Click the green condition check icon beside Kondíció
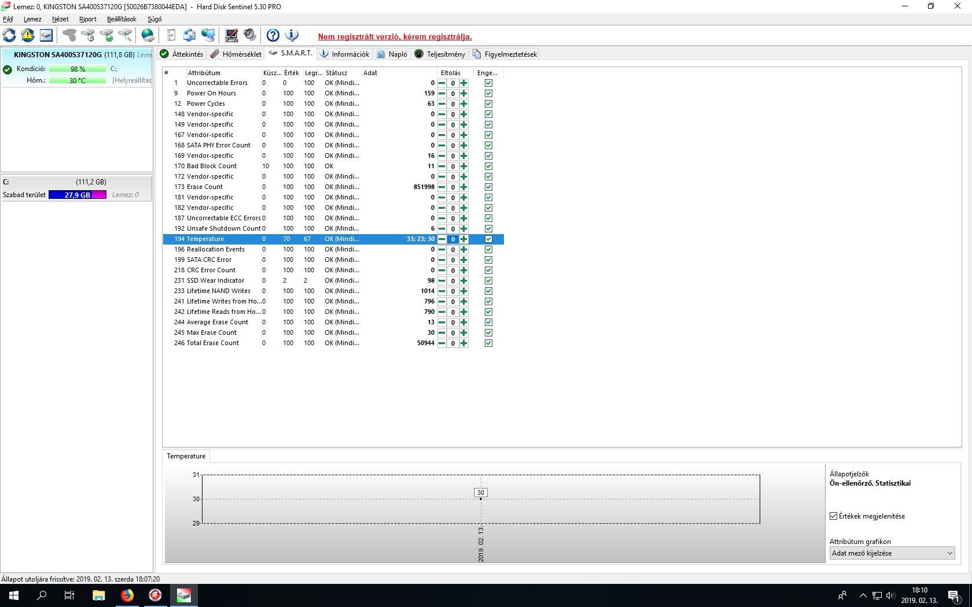The height and width of the screenshot is (607, 972). (8, 70)
